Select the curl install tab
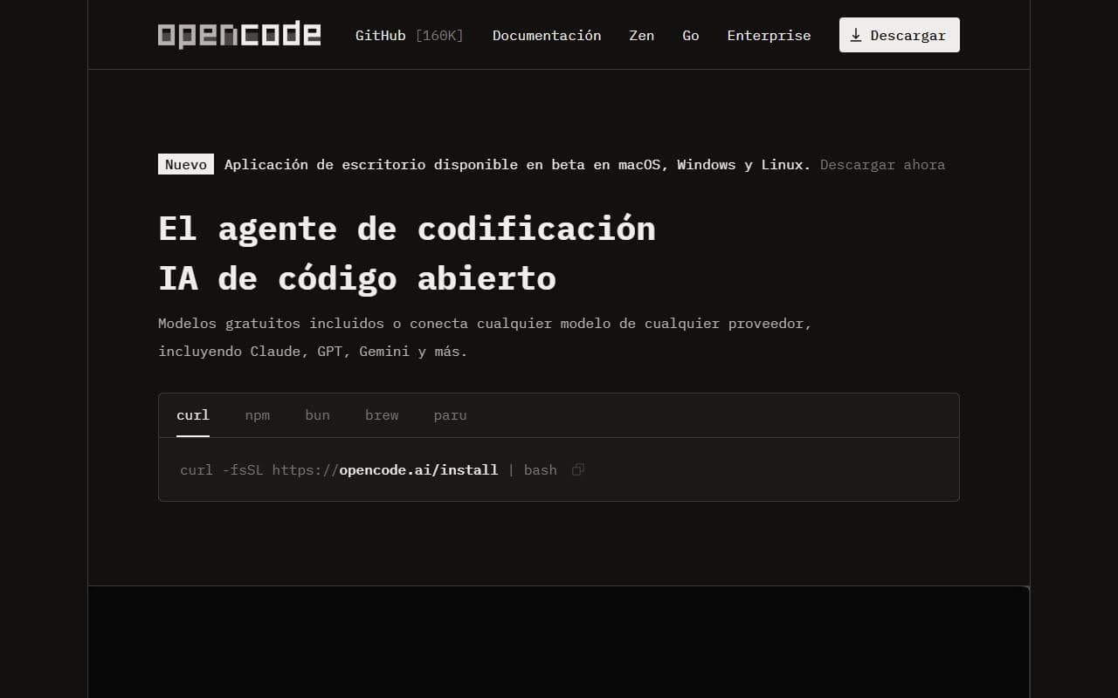Image resolution: width=1118 pixels, height=698 pixels. 193,415
